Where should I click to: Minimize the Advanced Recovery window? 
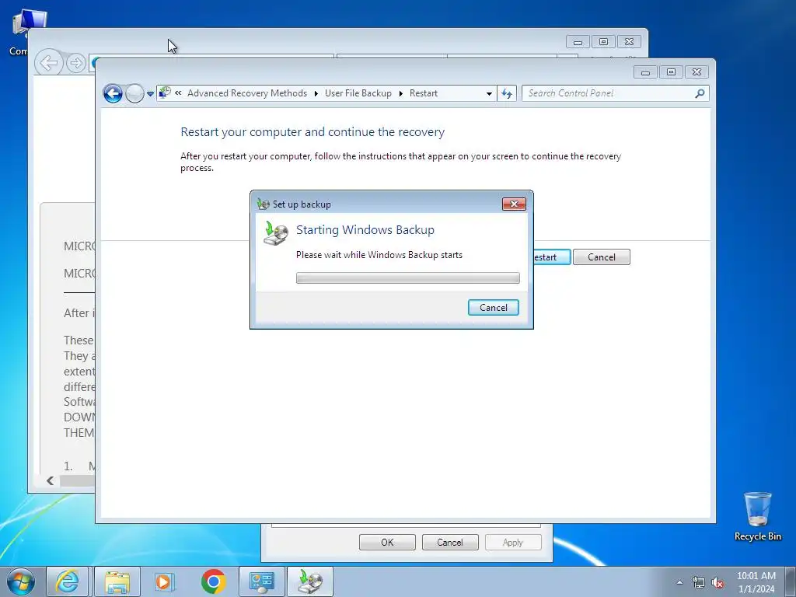pyautogui.click(x=645, y=72)
